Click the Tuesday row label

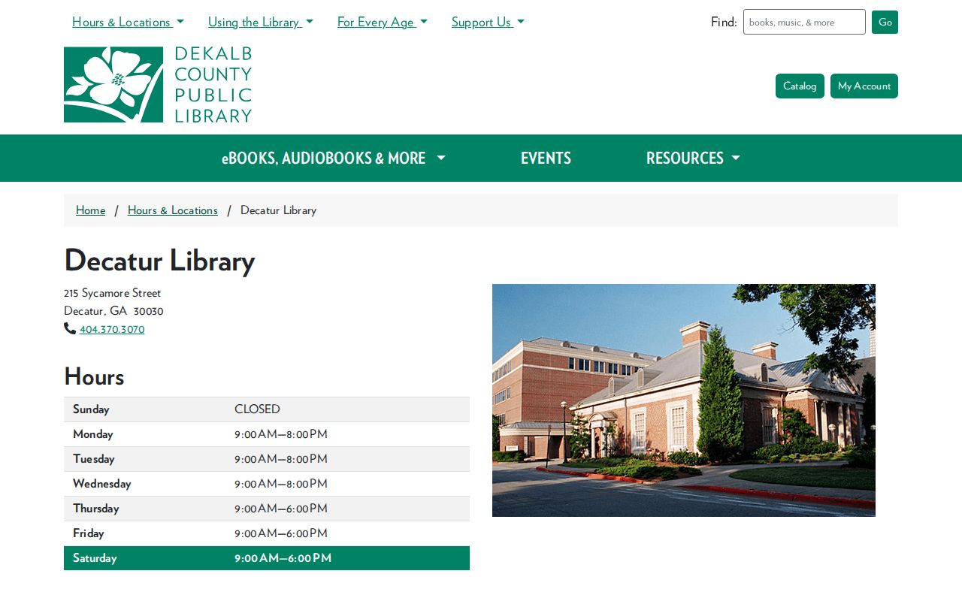pos(94,459)
